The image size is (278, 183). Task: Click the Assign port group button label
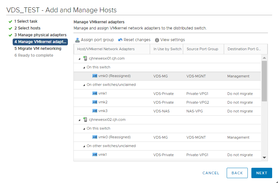pos(97,40)
